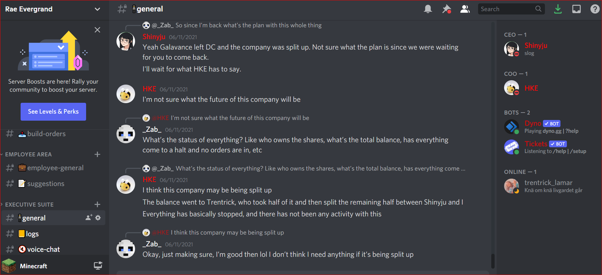Show pinned messages
Image resolution: width=602 pixels, height=275 pixels.
(x=447, y=9)
